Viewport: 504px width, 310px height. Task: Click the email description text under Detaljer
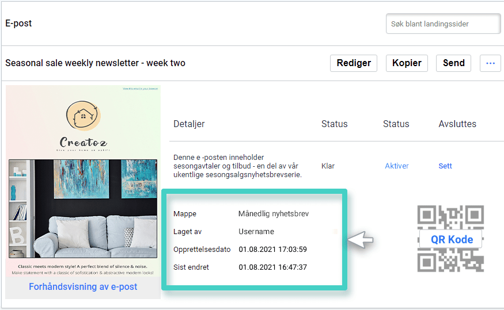(x=237, y=166)
